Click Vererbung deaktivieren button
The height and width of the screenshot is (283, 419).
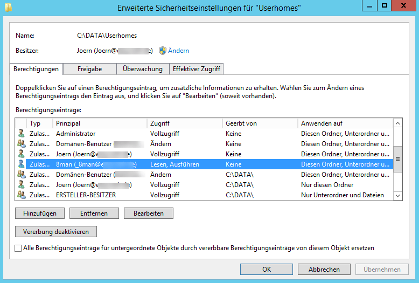[x=56, y=232]
